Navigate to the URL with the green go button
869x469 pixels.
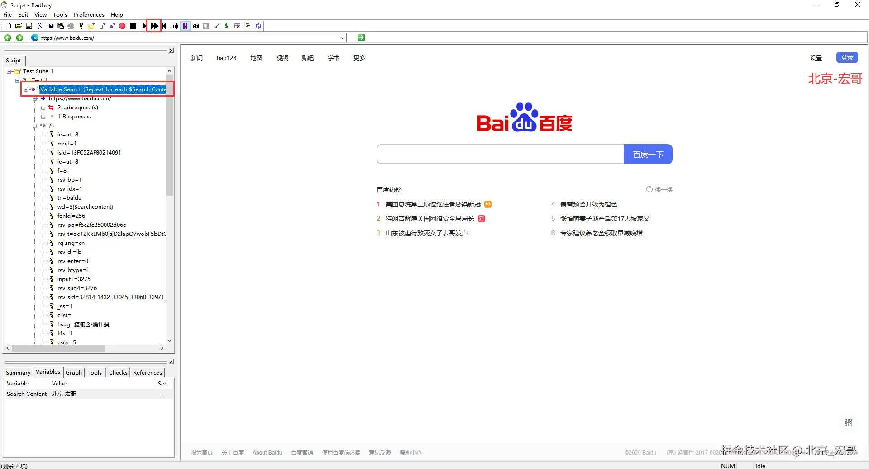point(361,38)
